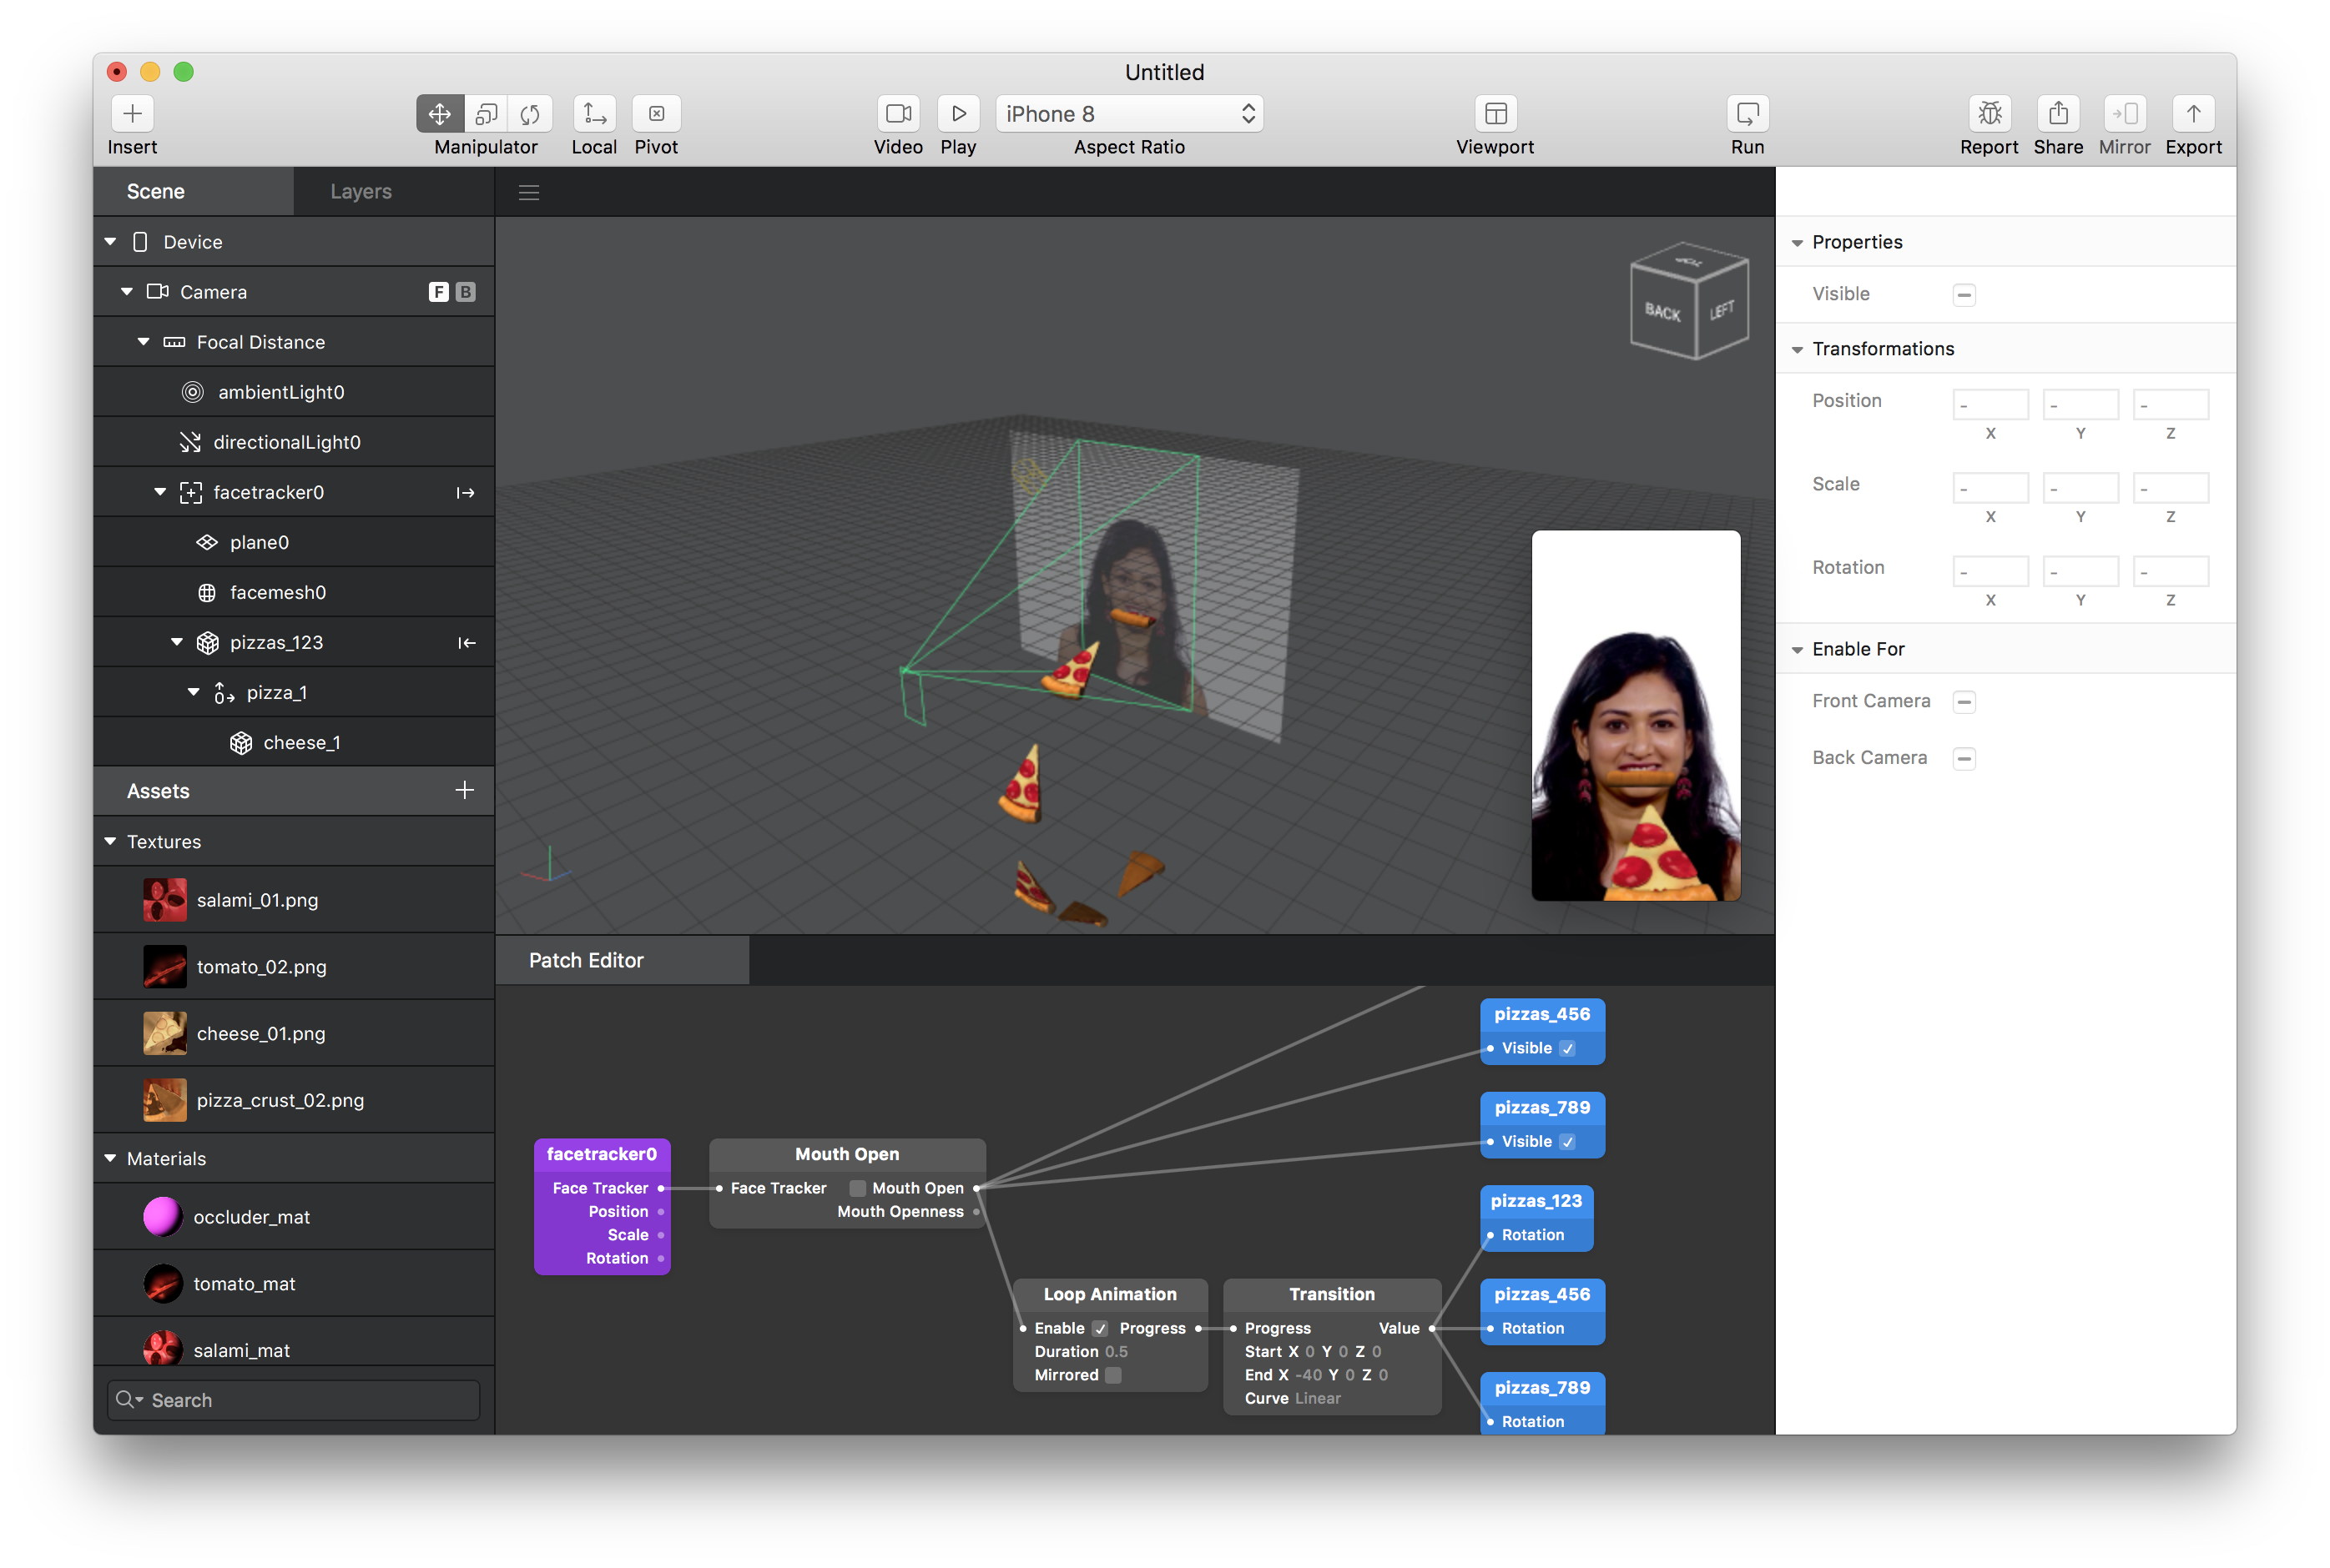The width and height of the screenshot is (2330, 1568).
Task: Click the Video camera toolbar icon
Action: pyautogui.click(x=897, y=114)
